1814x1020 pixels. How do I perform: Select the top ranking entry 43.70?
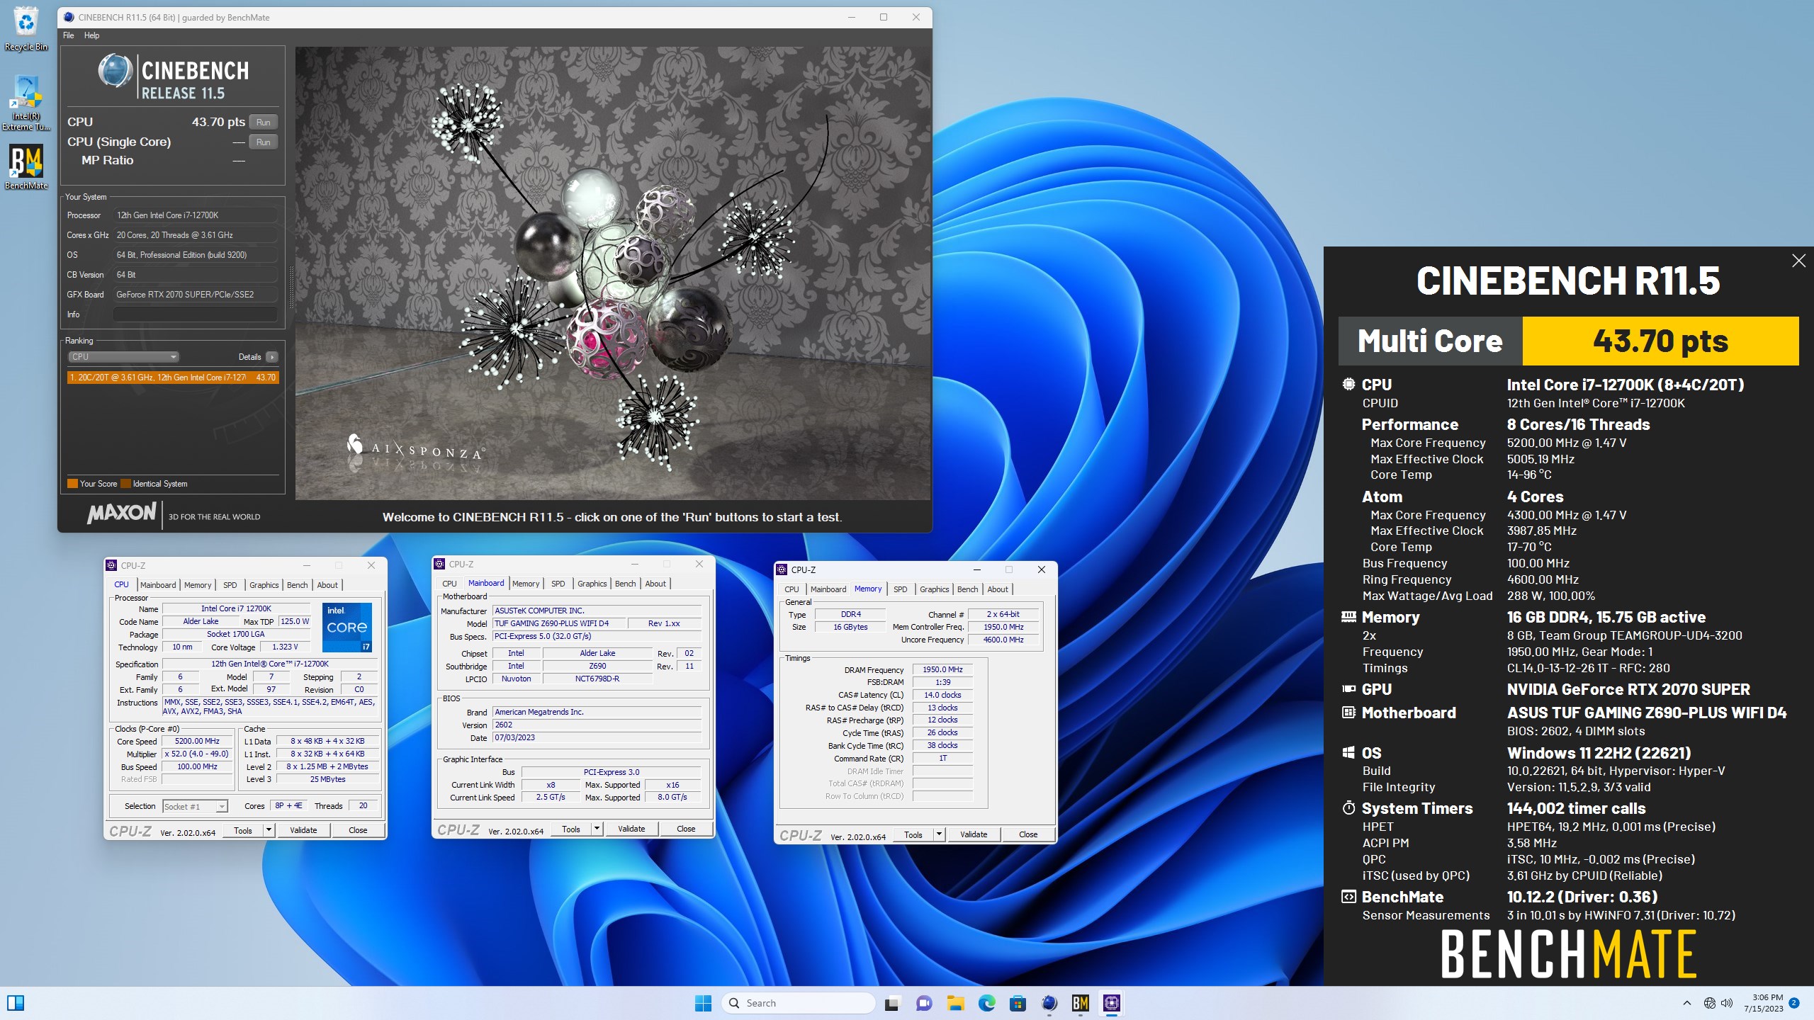tap(173, 378)
